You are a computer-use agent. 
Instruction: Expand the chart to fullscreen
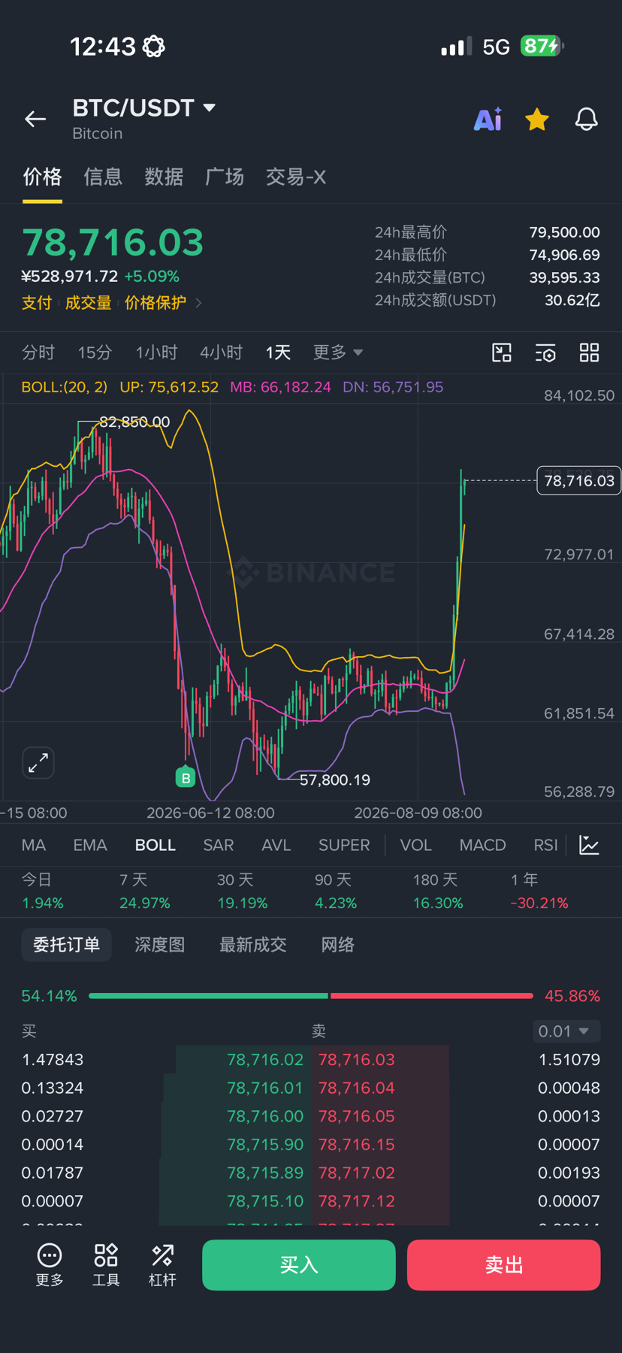tap(38, 763)
